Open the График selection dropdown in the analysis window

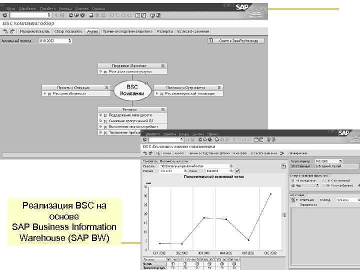click(231, 166)
